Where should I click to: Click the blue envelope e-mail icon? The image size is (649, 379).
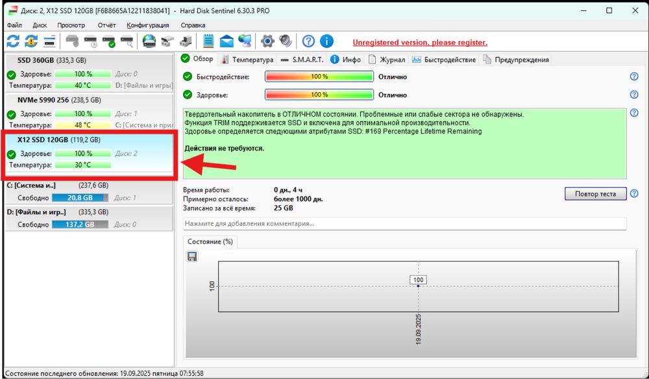227,41
